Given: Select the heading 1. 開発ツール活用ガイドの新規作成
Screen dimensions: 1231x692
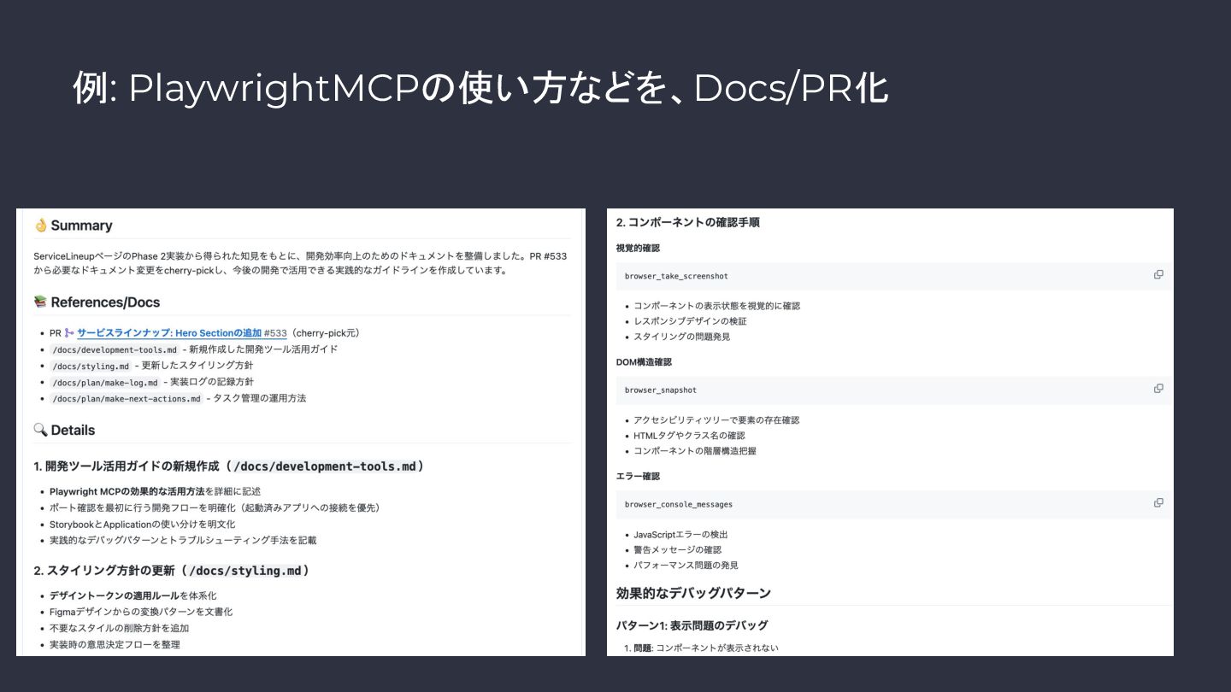Looking at the screenshot, I should [229, 466].
